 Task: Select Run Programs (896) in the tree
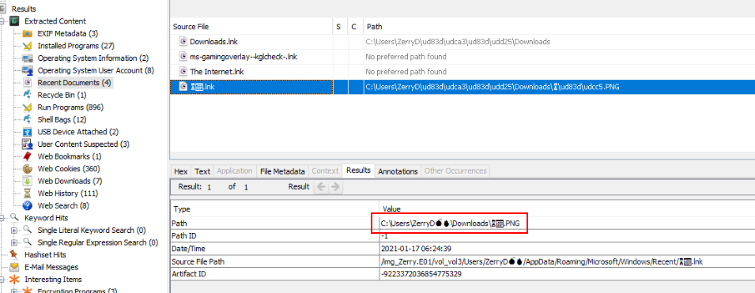[x=70, y=107]
